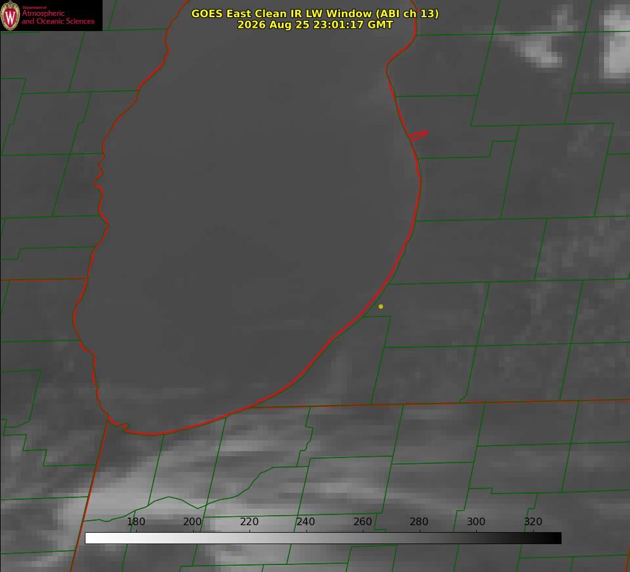Click the middle gray of the colorbar

(x=323, y=538)
